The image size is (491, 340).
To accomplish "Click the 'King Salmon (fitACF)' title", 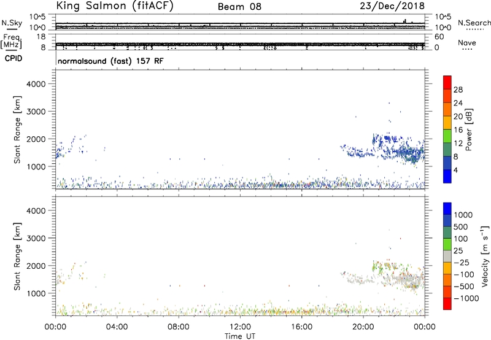I will 115,6.
